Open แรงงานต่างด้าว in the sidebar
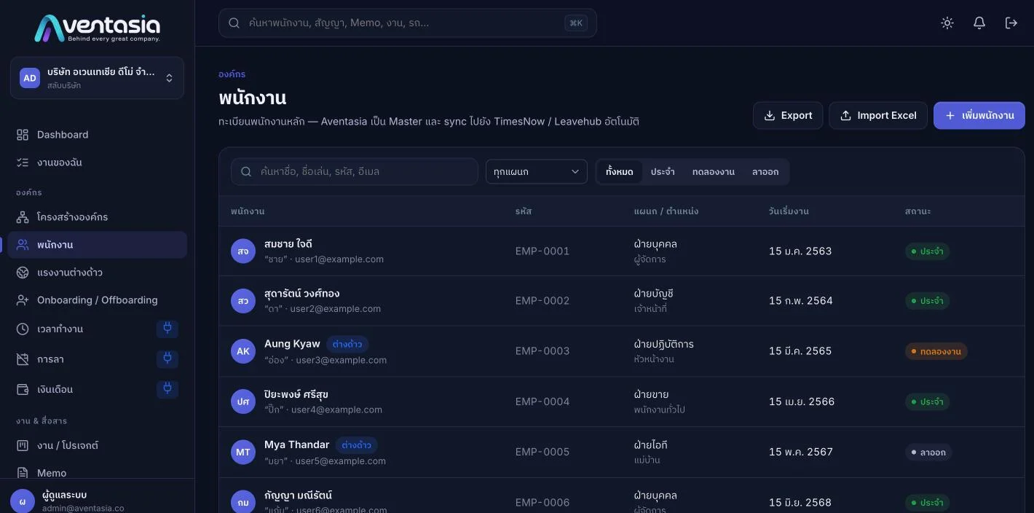Screen dimensions: 1034x513 (97, 273)
